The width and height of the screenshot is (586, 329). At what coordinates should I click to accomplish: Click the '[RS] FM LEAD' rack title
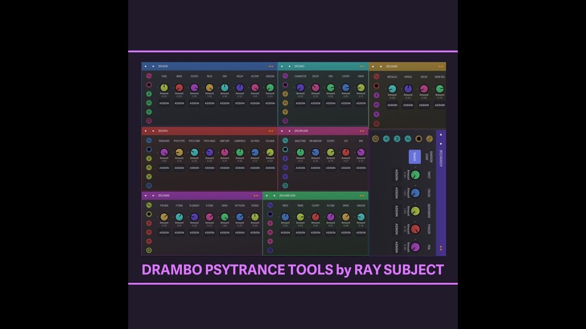(301, 131)
